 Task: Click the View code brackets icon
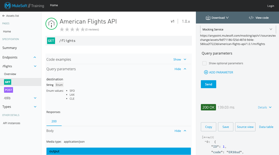point(251,18)
